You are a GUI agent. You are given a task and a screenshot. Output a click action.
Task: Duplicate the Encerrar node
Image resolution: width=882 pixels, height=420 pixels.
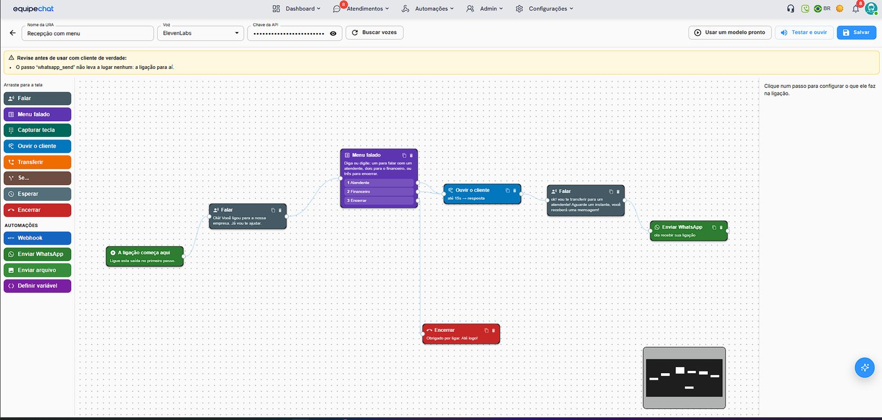[486, 331]
